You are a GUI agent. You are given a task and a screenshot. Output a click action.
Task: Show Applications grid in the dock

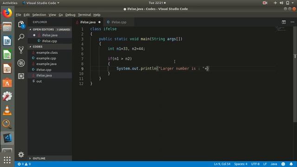pos(7,160)
